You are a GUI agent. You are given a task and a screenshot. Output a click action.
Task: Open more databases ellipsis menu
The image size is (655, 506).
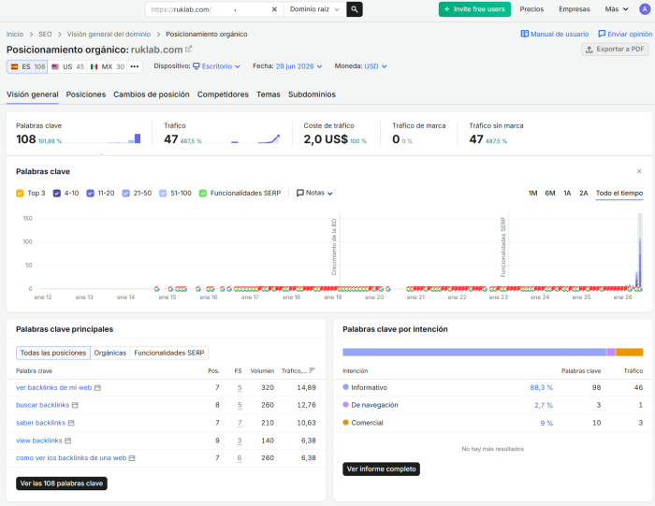pos(135,66)
